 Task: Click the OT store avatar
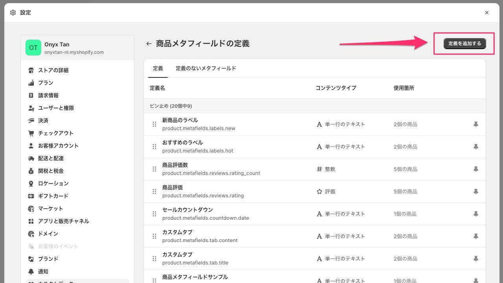point(33,48)
